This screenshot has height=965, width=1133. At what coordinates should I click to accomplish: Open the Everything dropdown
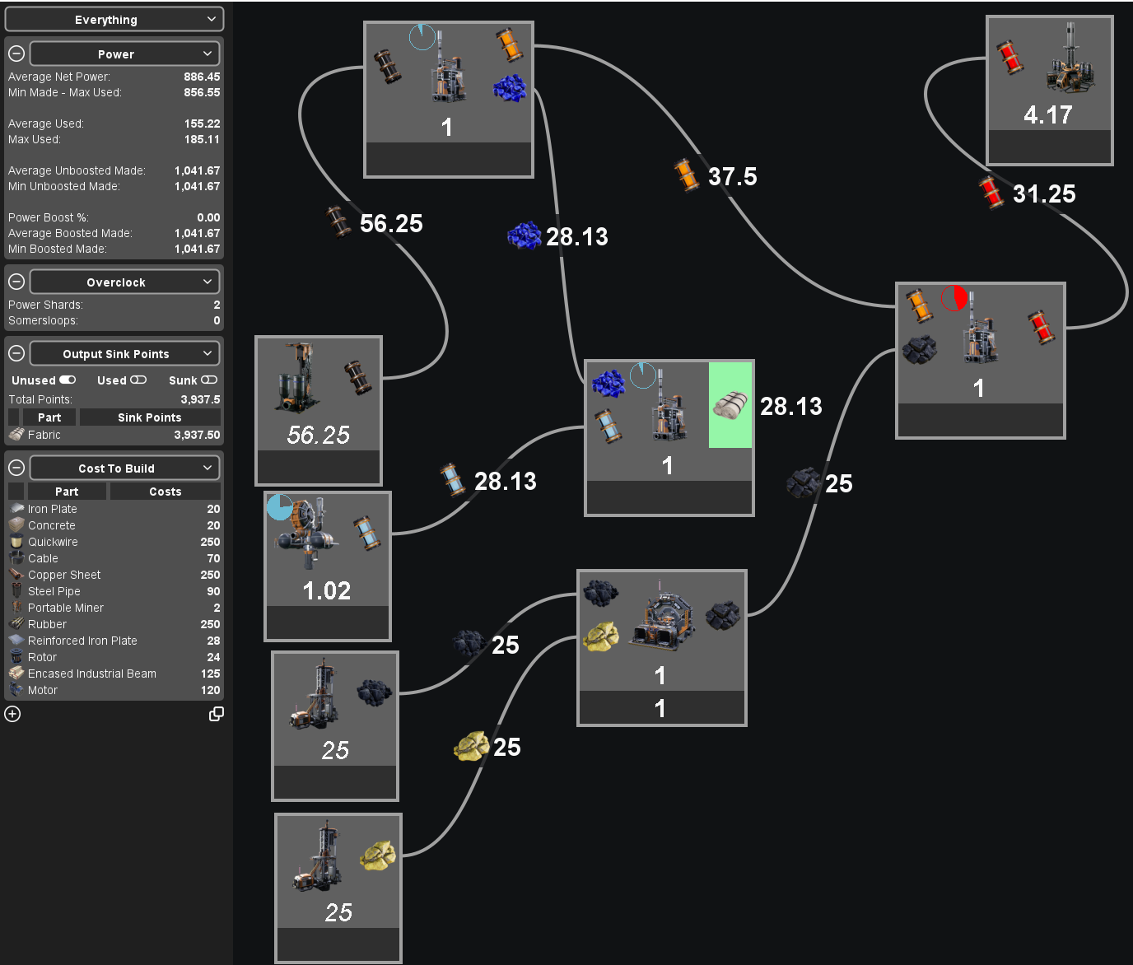pyautogui.click(x=114, y=19)
